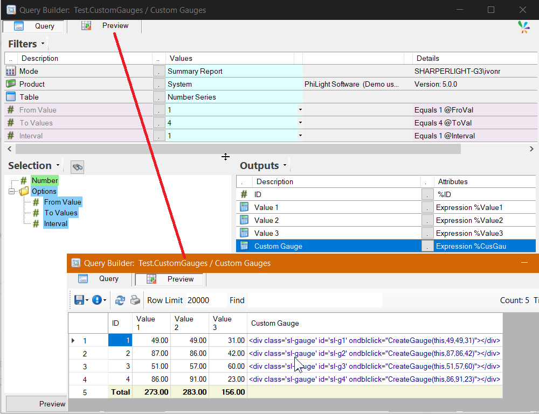Open the From Value dropdown arrow

[300, 110]
